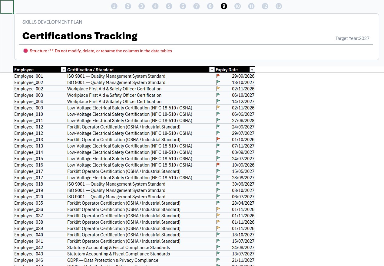Image resolution: width=384 pixels, height=266 pixels.
Task: Click red flag beside 10/09/2026
Action: (x=218, y=165)
